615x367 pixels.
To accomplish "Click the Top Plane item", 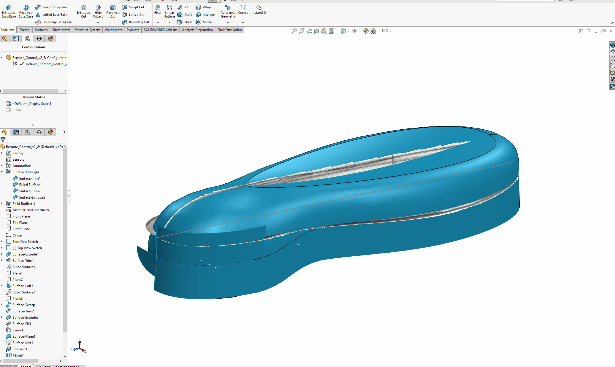I will click(20, 223).
